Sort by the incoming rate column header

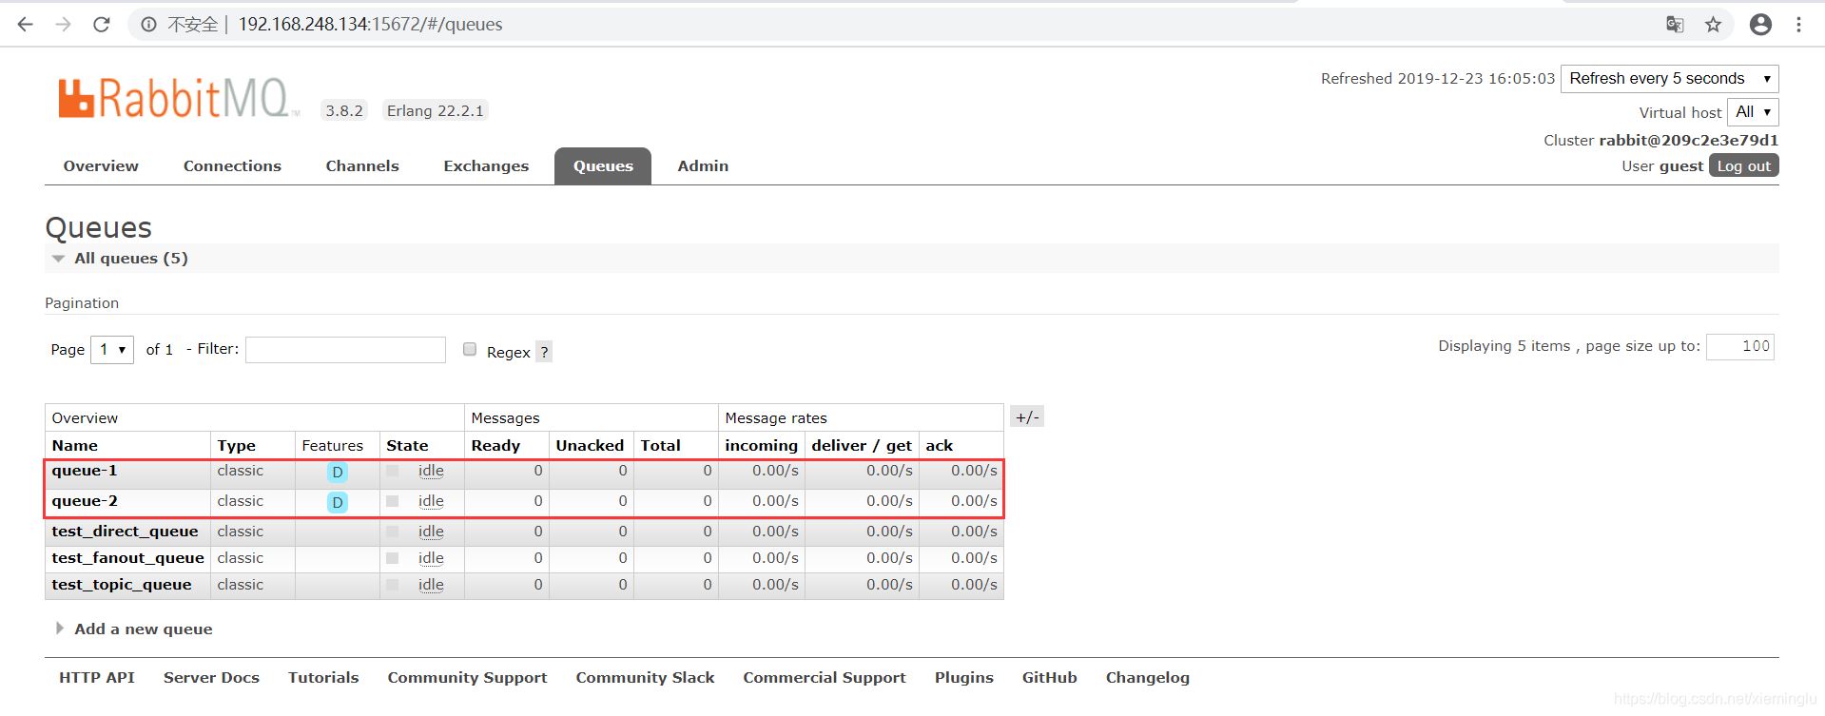pyautogui.click(x=761, y=445)
